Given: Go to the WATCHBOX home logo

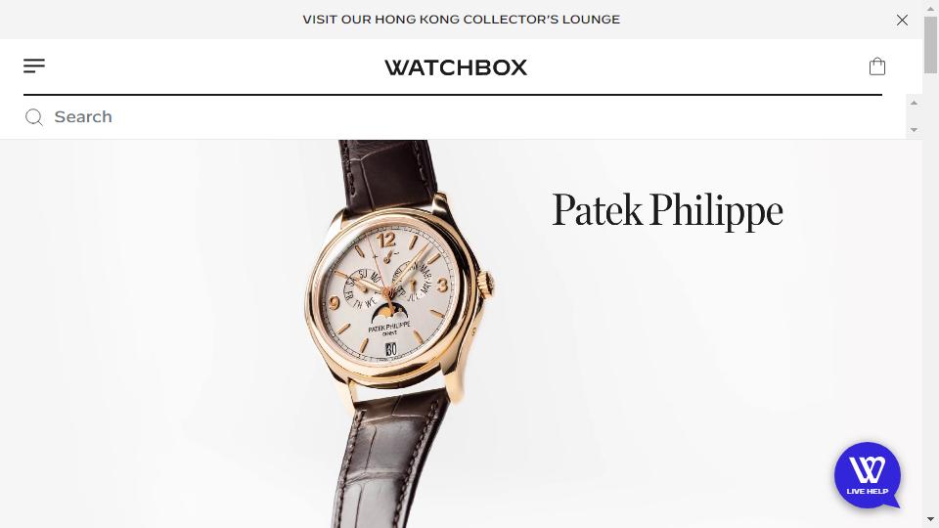Looking at the screenshot, I should (456, 67).
